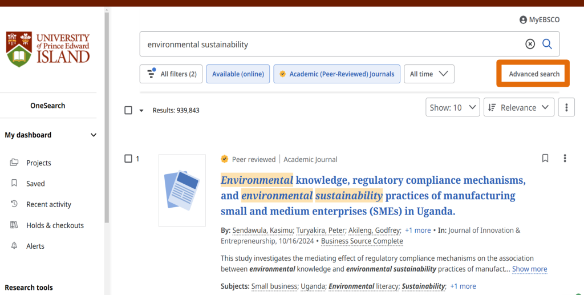Select Recent activity in the sidebar
The height and width of the screenshot is (295, 584).
click(x=48, y=204)
